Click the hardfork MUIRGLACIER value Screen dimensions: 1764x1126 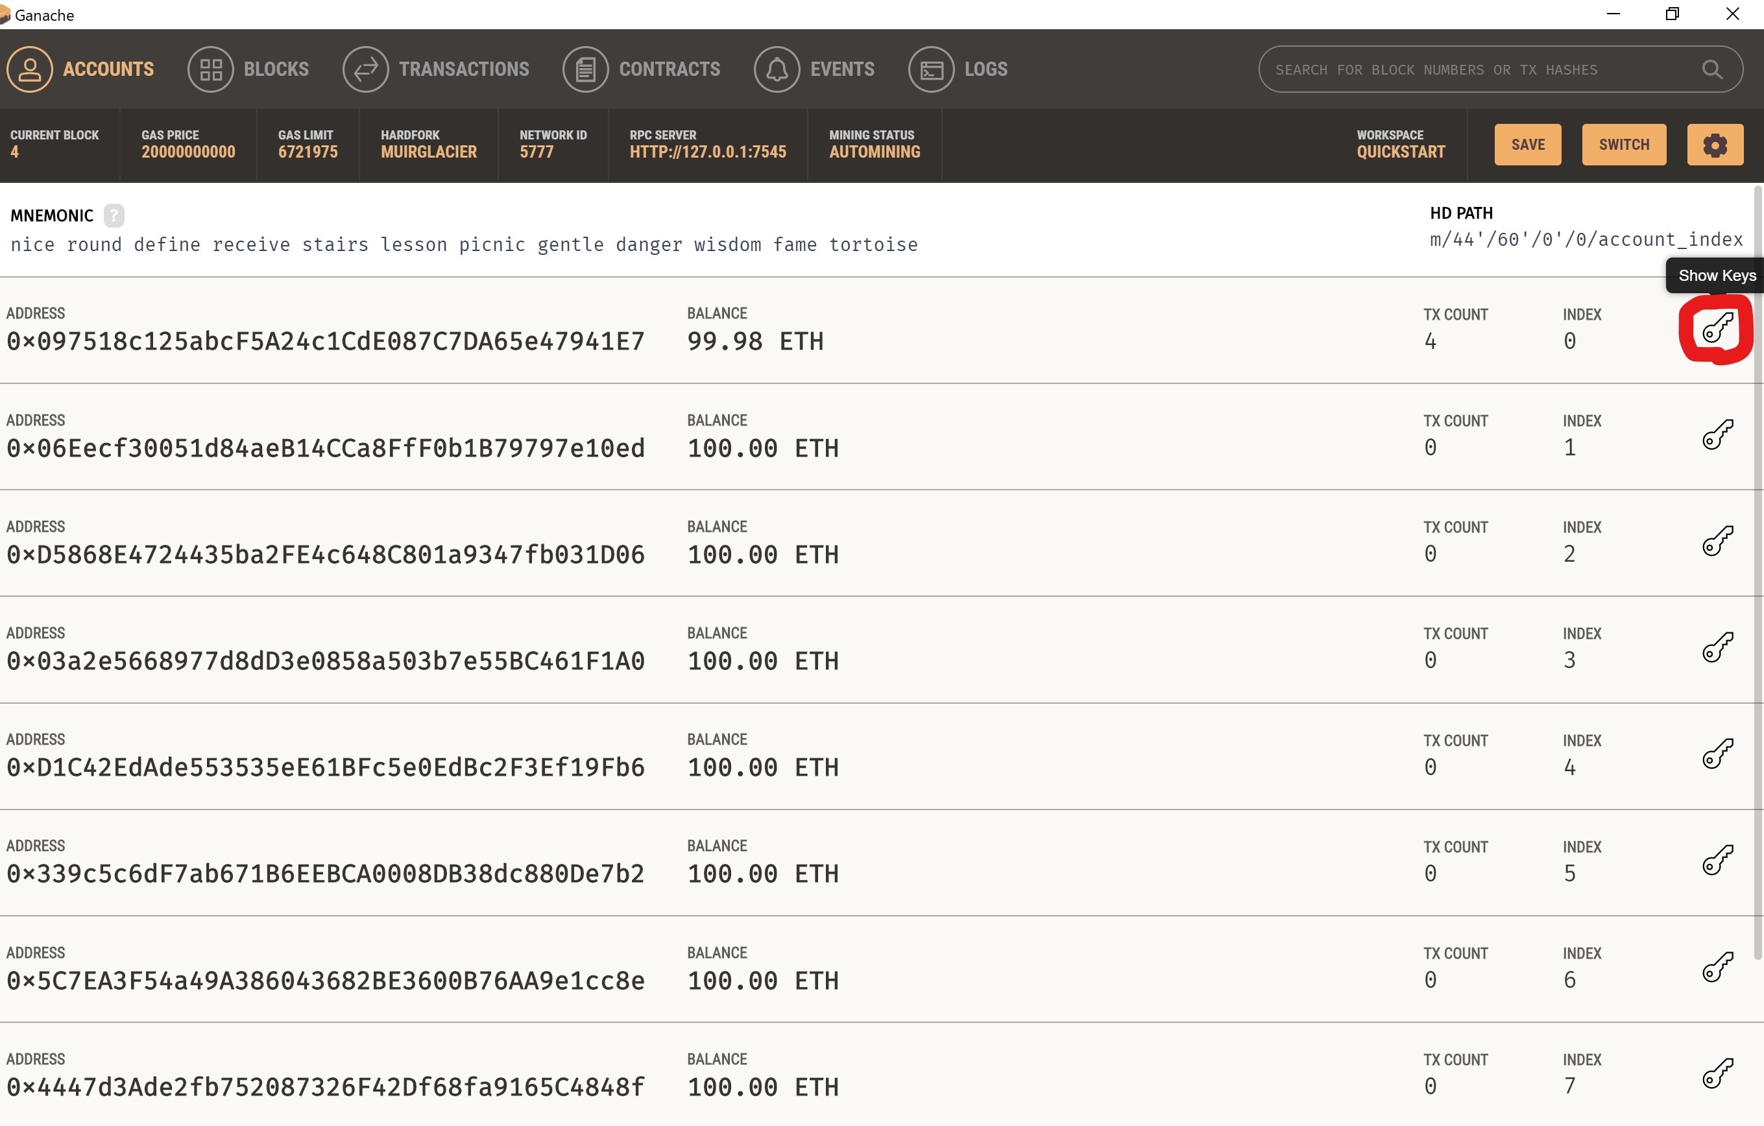click(x=429, y=152)
